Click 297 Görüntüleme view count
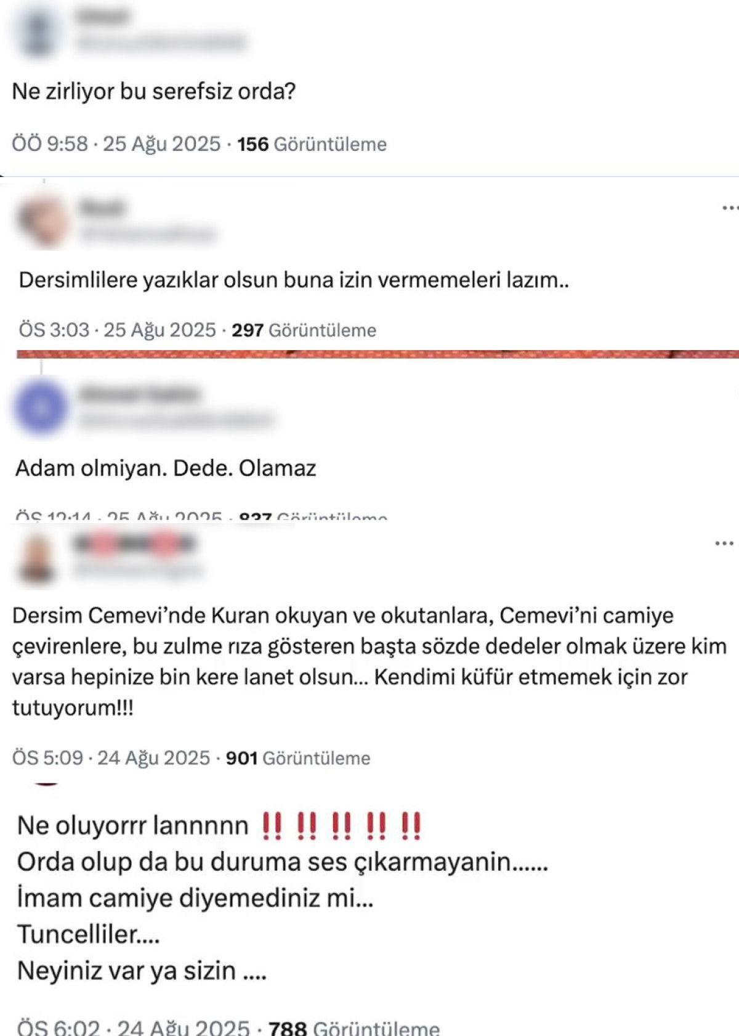Screen dimensions: 739x1036 304,330
